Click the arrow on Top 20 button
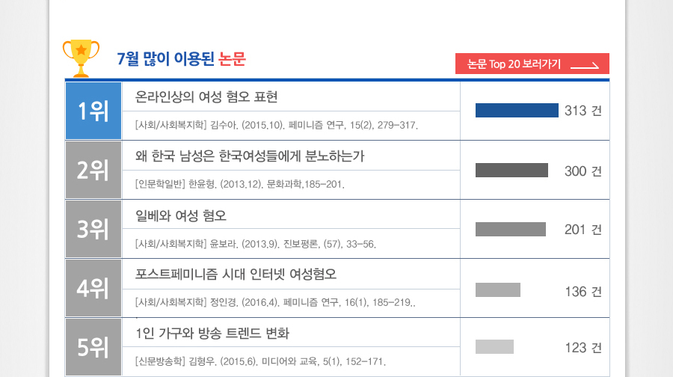This screenshot has height=377, width=673. [585, 65]
